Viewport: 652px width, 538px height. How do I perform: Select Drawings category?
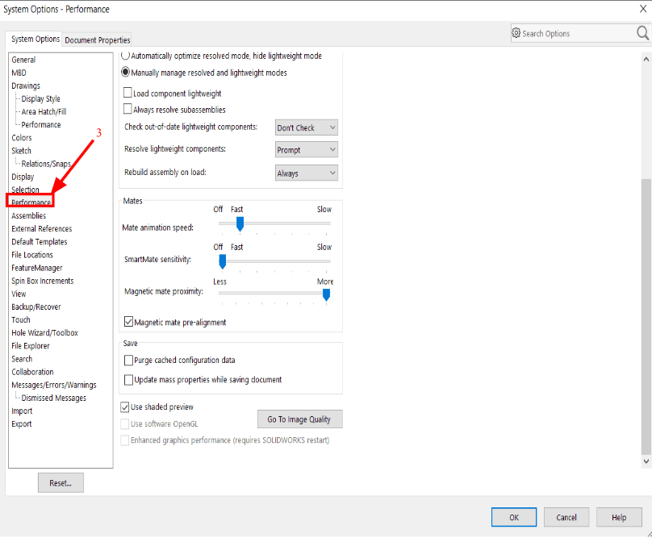(x=26, y=85)
